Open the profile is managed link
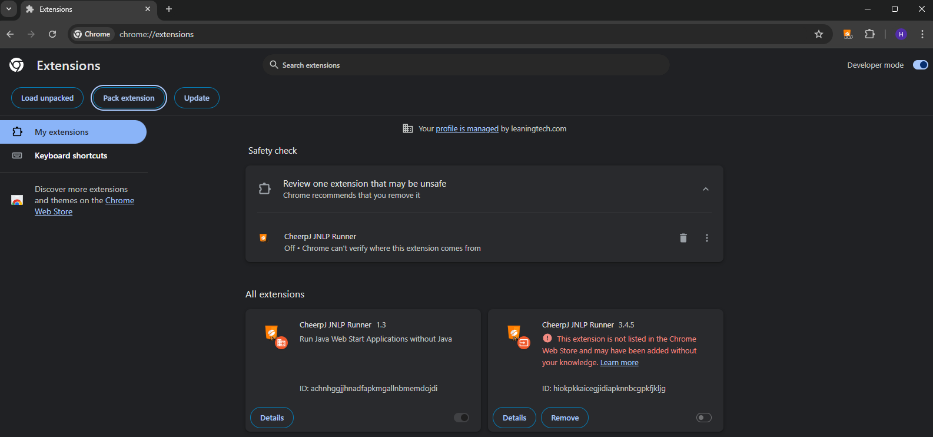This screenshot has height=437, width=933. click(x=467, y=128)
